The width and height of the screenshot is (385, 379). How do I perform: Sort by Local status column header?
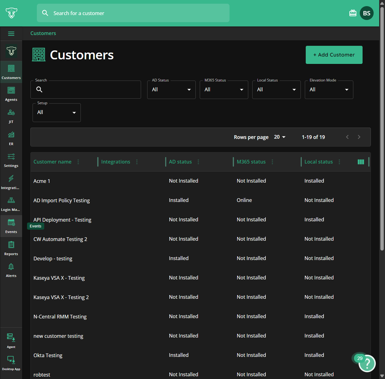[319, 162]
